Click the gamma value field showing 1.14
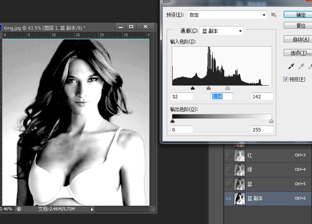Viewport: 312px width, 224px height. click(222, 96)
